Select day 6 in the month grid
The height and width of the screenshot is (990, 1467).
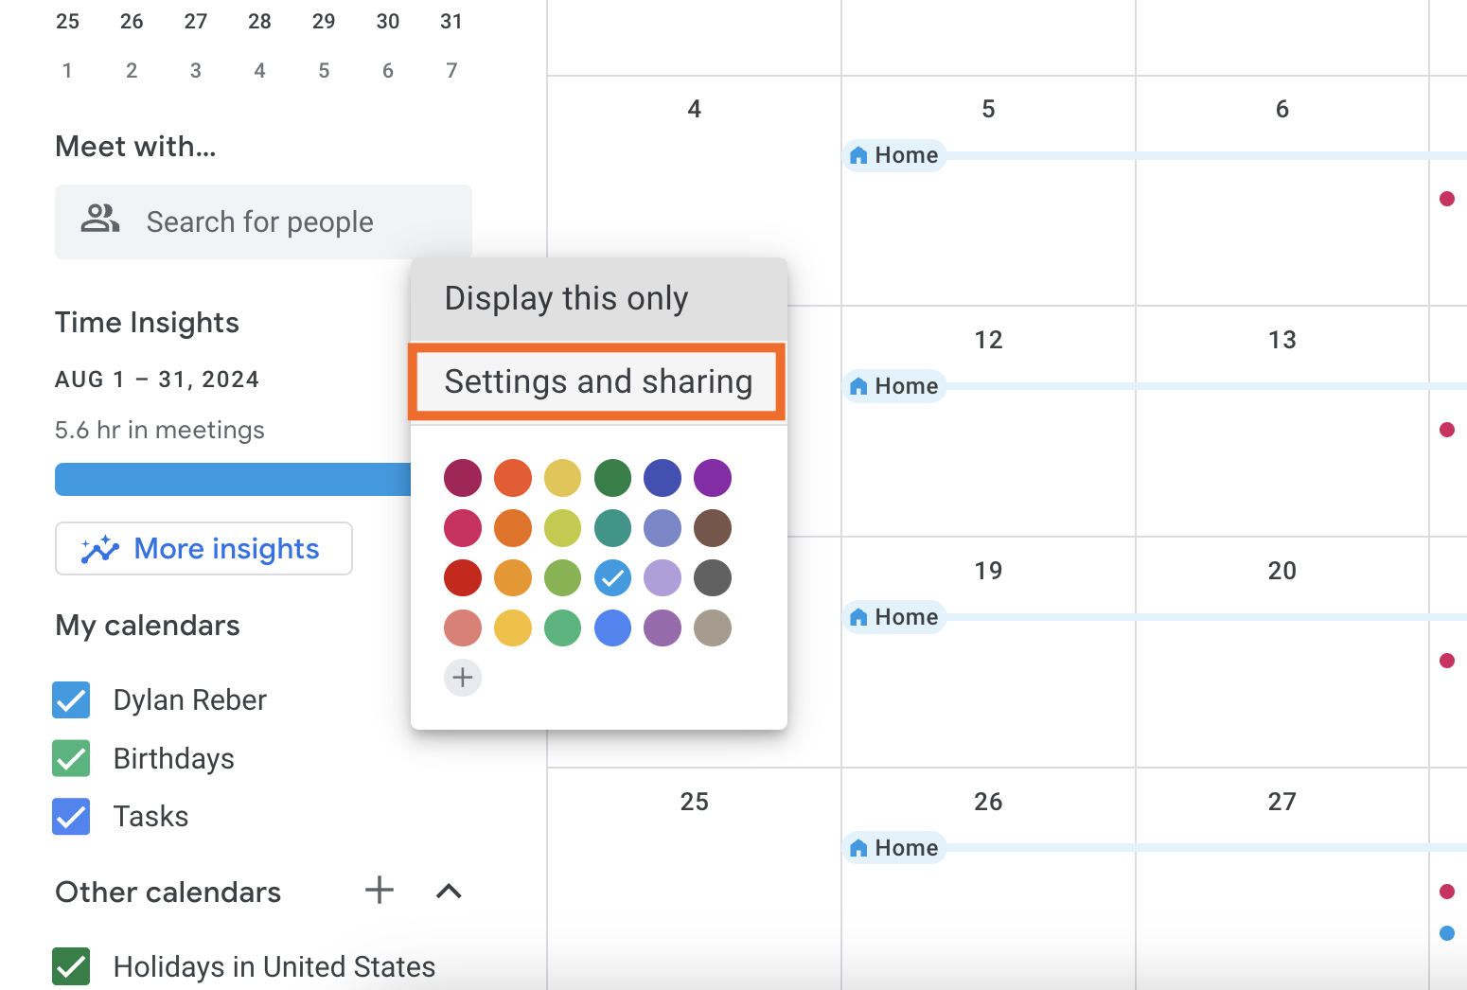(1282, 109)
